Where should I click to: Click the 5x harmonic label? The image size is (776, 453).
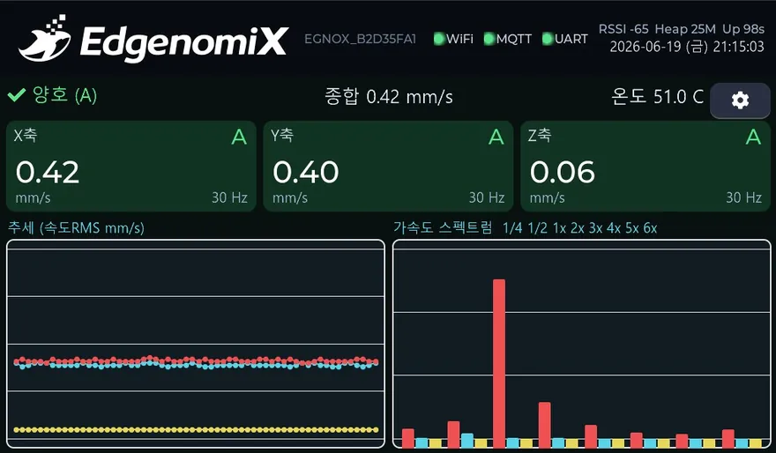click(632, 228)
